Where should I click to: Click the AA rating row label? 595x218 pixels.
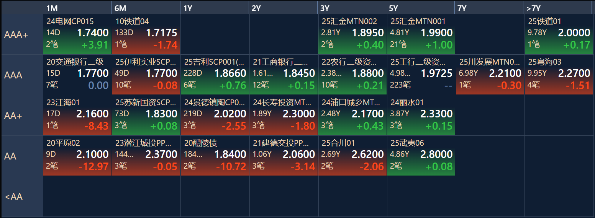[22, 156]
